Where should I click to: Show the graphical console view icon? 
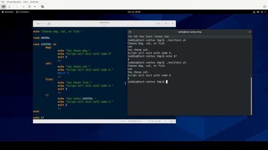(3, 7)
